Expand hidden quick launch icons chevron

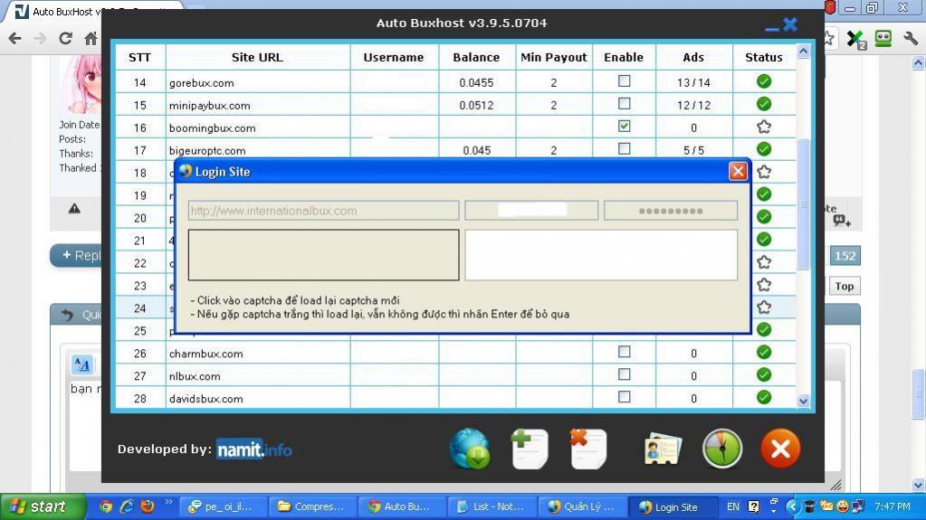click(168, 502)
